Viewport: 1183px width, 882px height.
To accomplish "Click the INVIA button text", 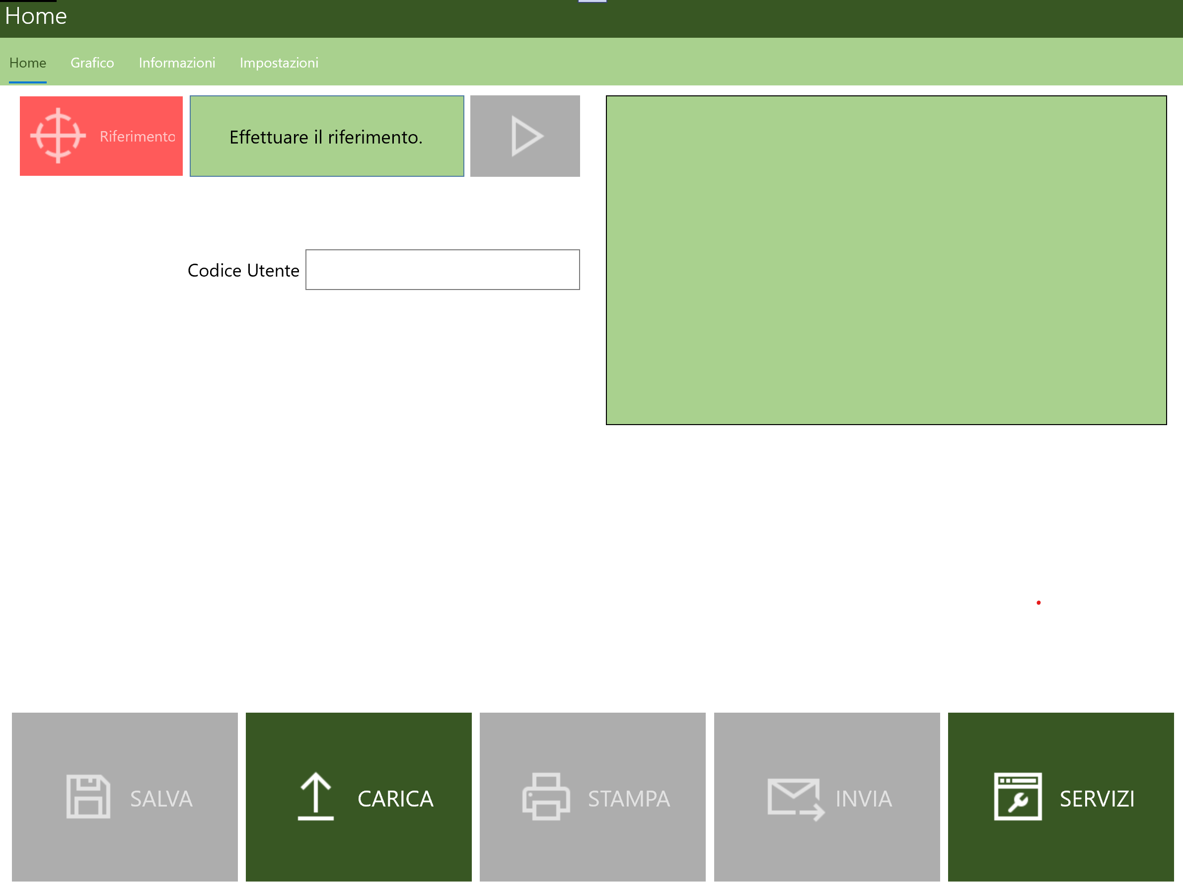I will point(863,799).
